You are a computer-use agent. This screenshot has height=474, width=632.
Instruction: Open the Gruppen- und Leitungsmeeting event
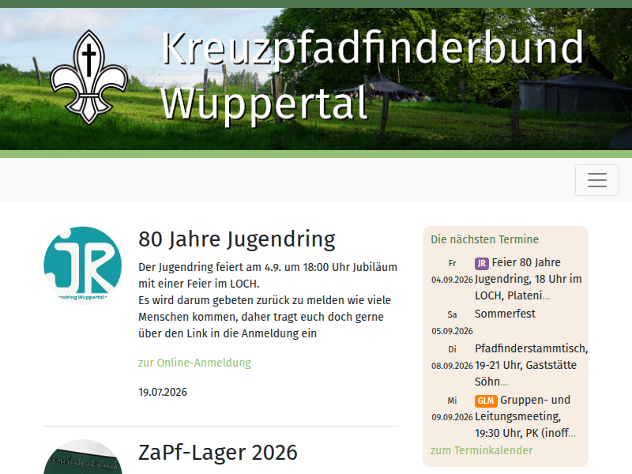(x=525, y=416)
